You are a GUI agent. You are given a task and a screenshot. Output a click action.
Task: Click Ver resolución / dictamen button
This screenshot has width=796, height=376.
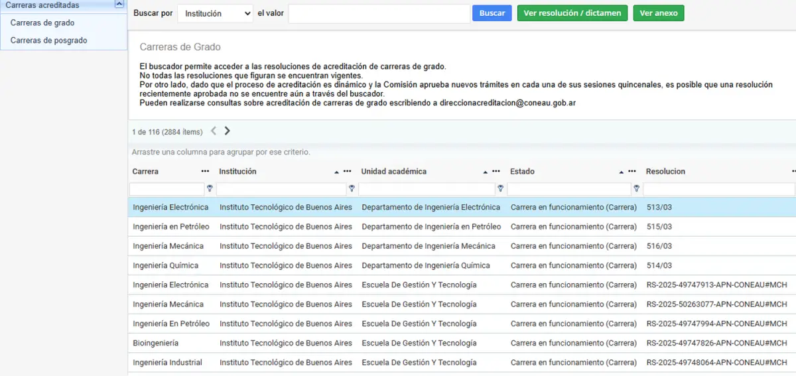[x=572, y=13]
